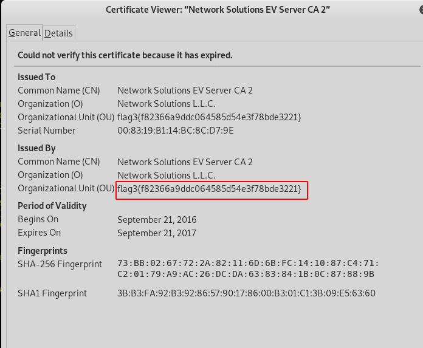Click Issued By Common Name value
This screenshot has height=348, width=423.
coord(185,162)
